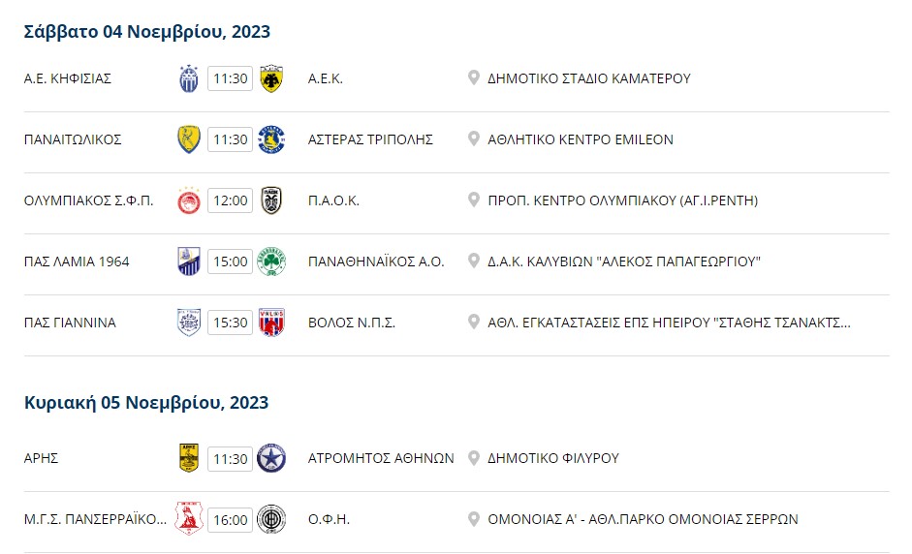Screen dimensions: 912x554
Task: Click the black PAOK emblem
Action: (271, 200)
